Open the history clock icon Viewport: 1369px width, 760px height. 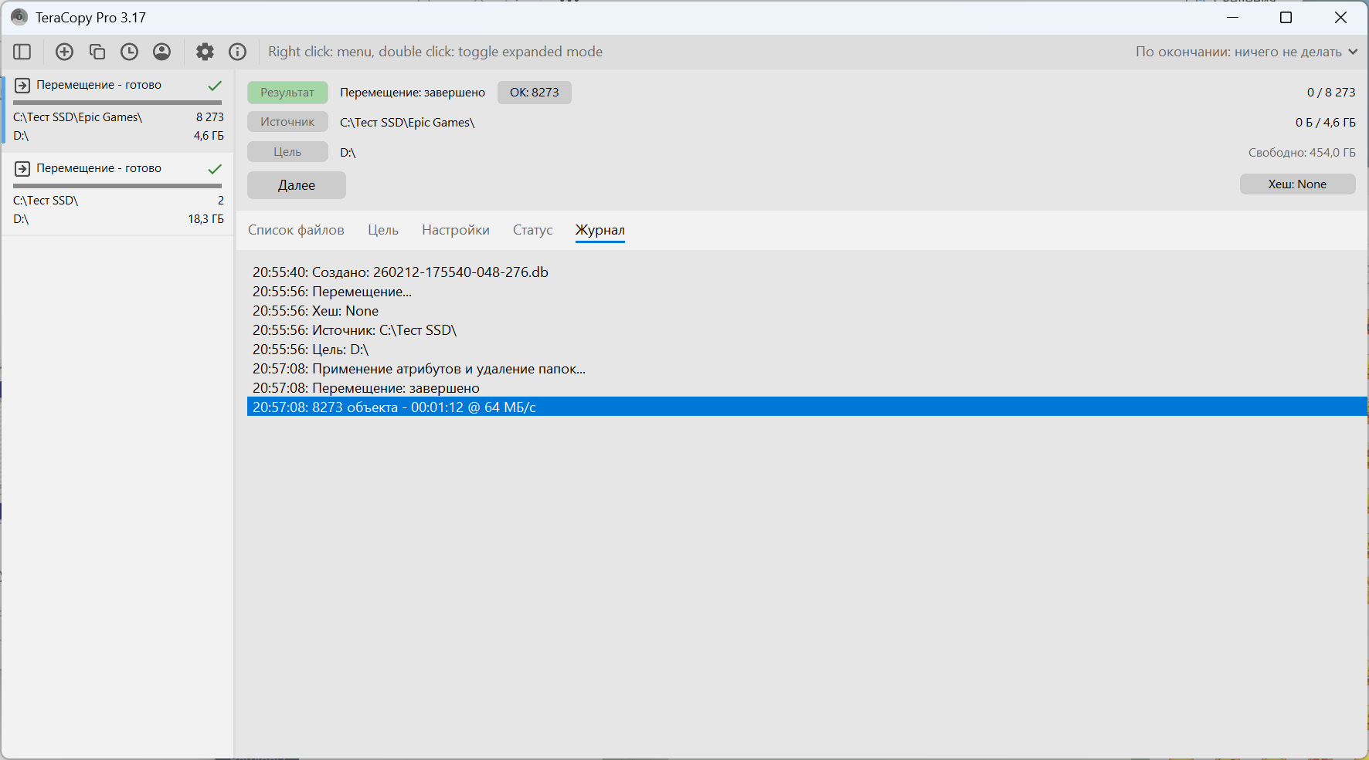[x=130, y=52]
